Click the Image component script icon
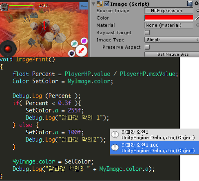Image resolution: width=199 pixels, height=181 pixels. [99, 4]
